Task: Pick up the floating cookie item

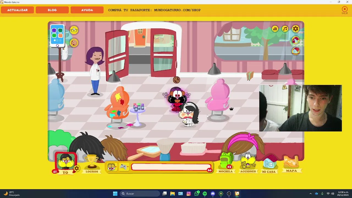Action: 177,80
